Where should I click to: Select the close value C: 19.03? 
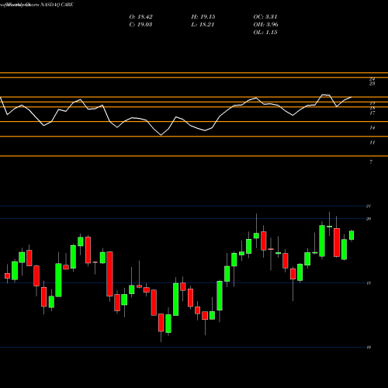point(140,25)
